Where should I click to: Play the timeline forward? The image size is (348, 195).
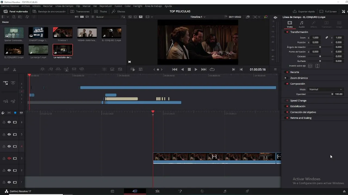coord(196,70)
